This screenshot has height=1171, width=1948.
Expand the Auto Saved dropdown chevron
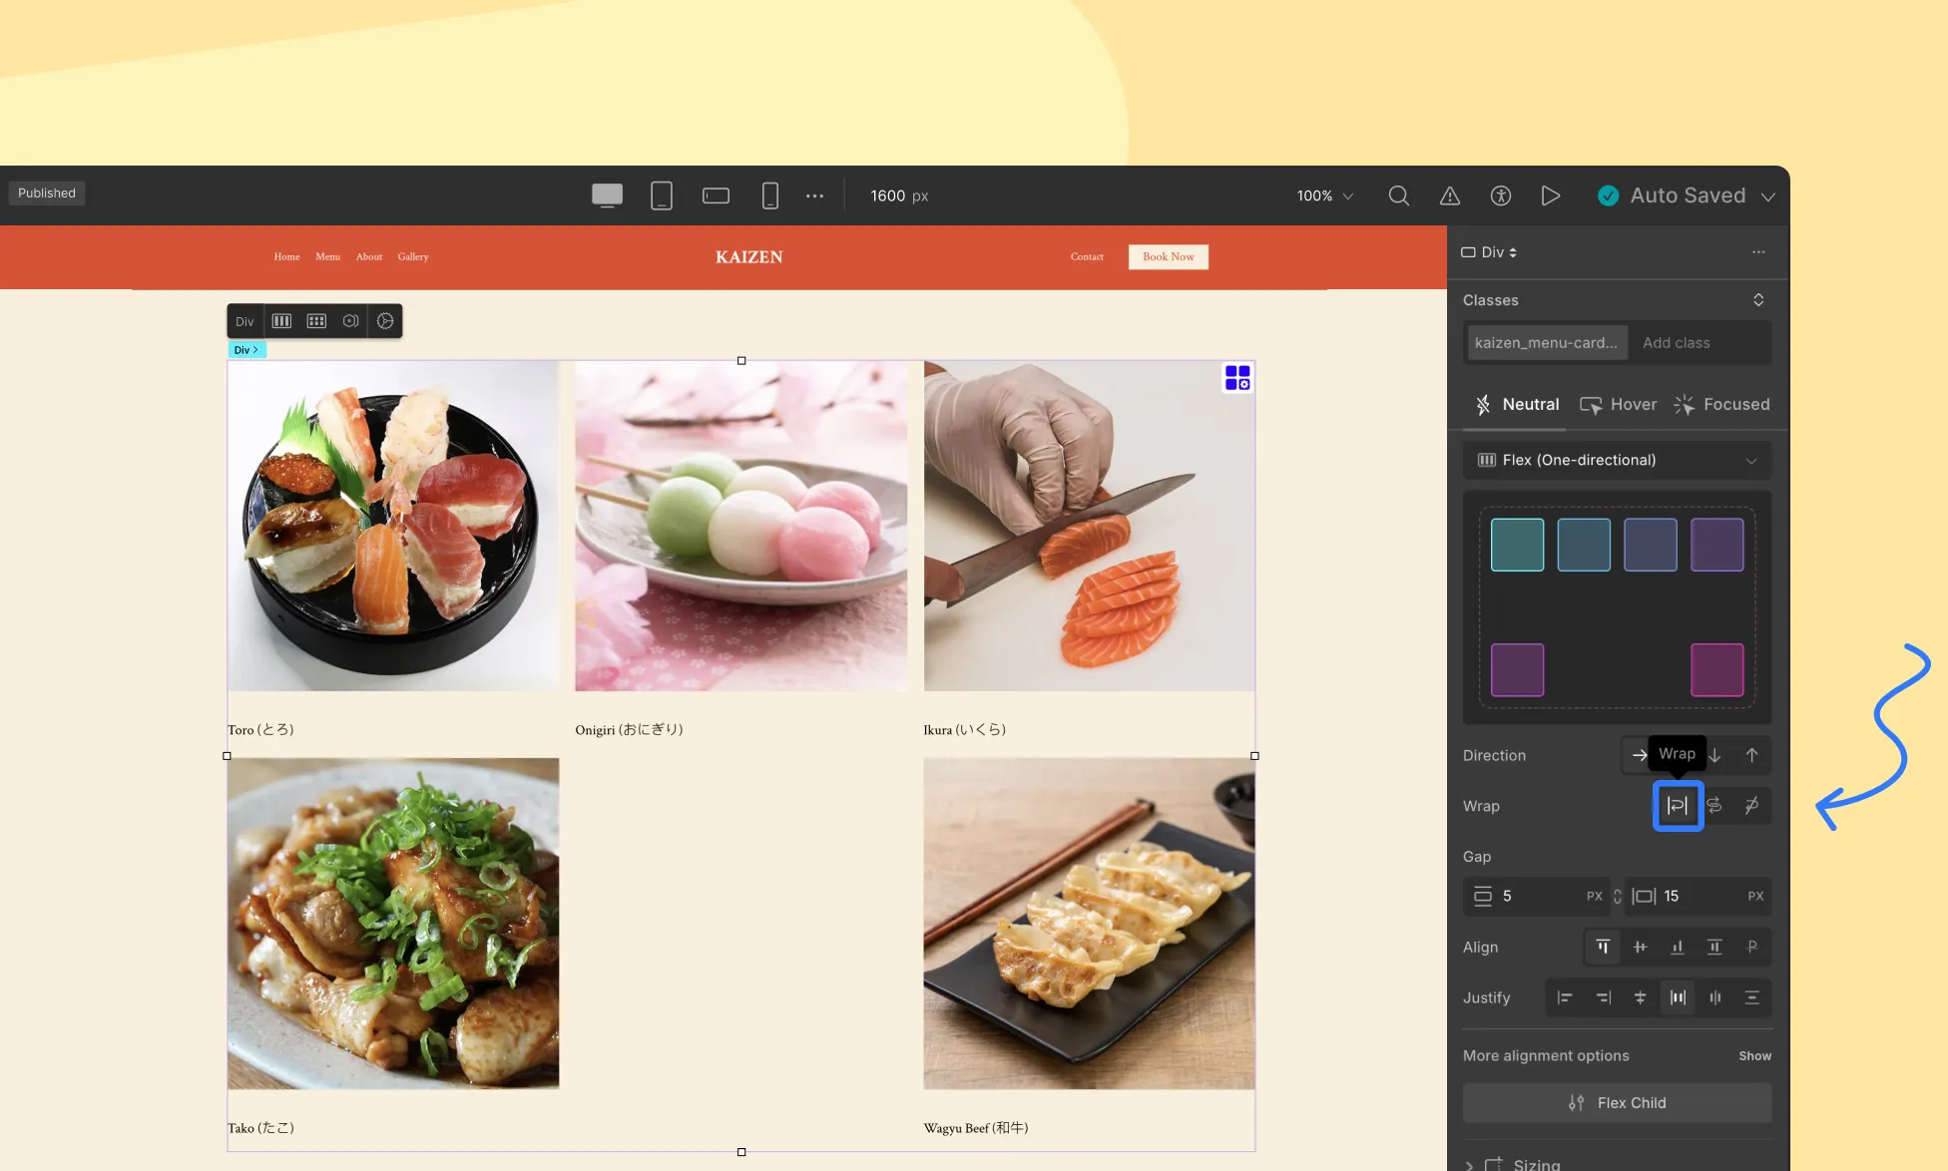[1768, 196]
